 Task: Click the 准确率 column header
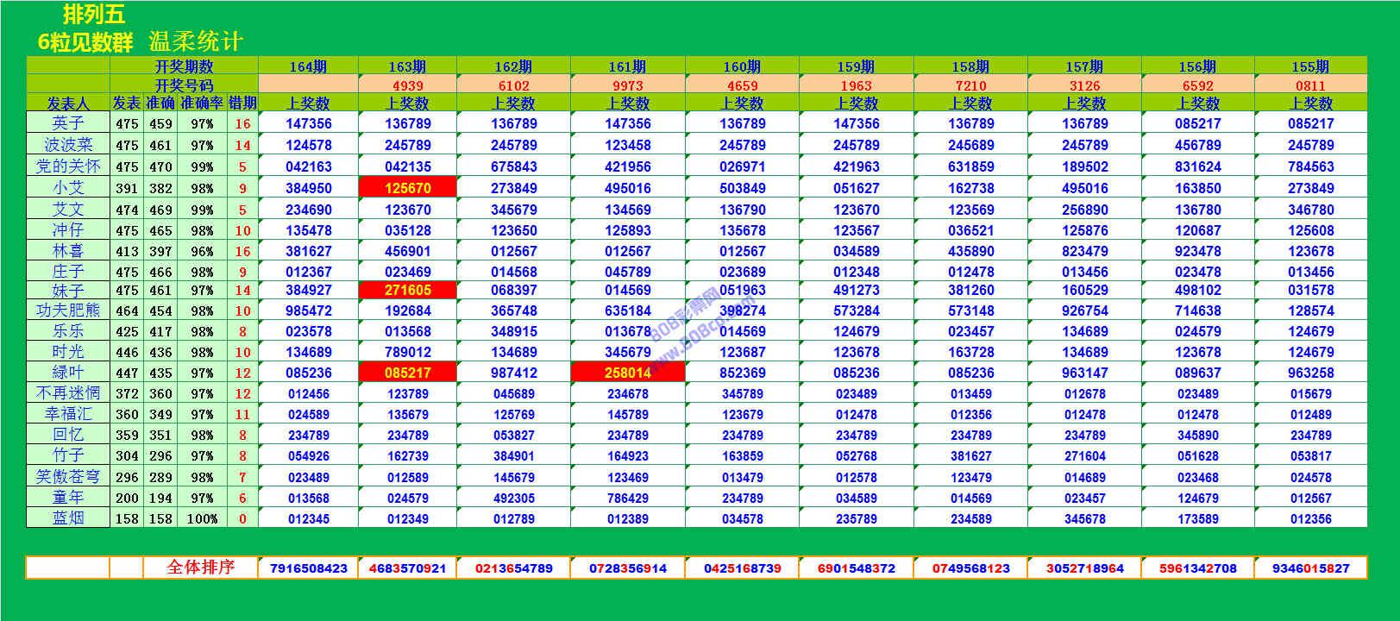point(202,103)
